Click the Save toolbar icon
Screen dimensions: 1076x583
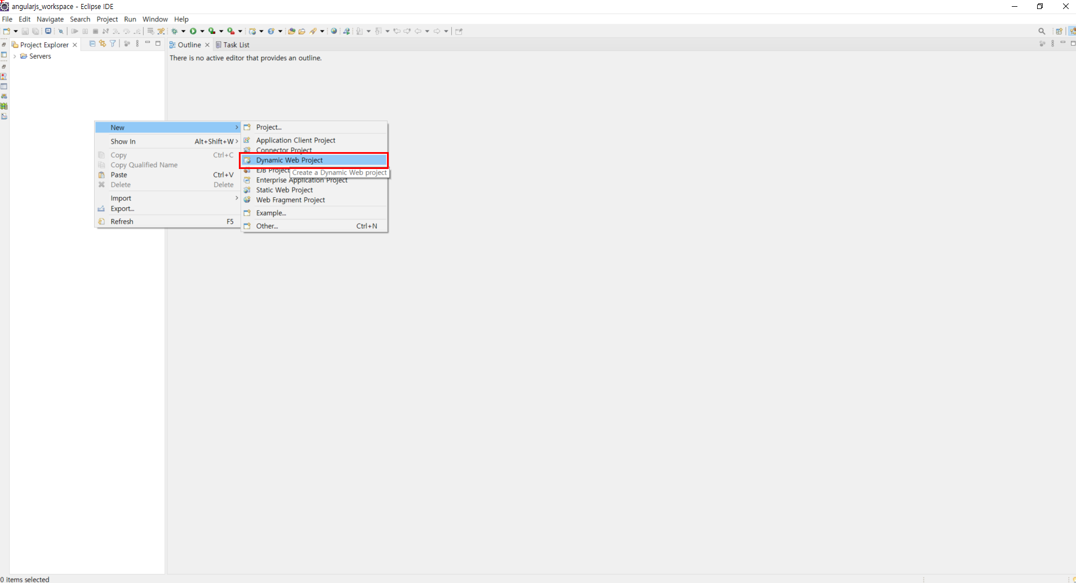[x=25, y=31]
